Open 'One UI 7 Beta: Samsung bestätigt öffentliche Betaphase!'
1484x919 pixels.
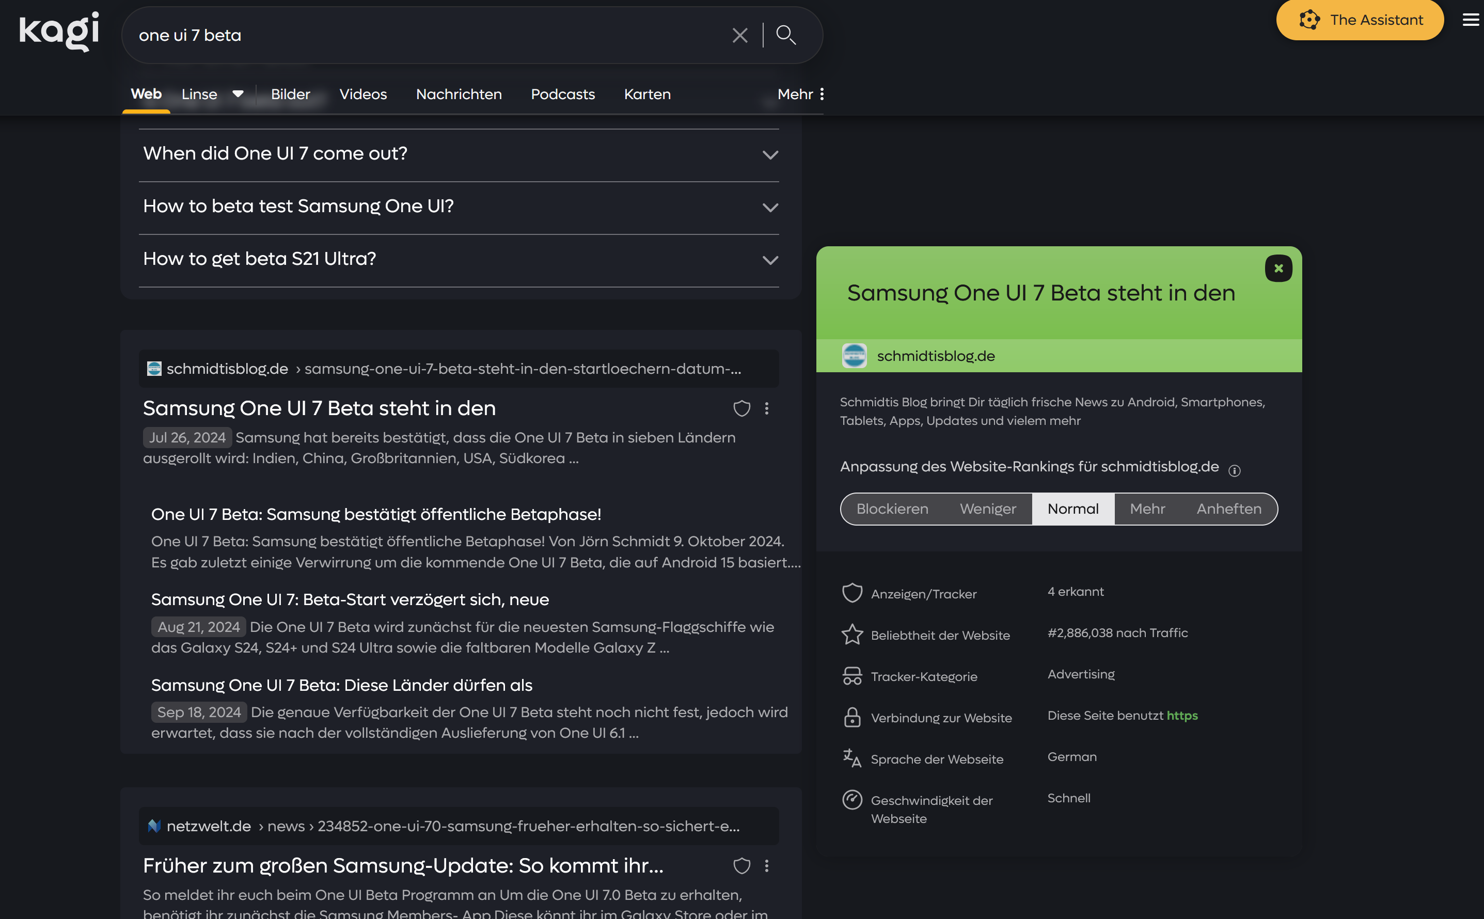click(x=375, y=514)
